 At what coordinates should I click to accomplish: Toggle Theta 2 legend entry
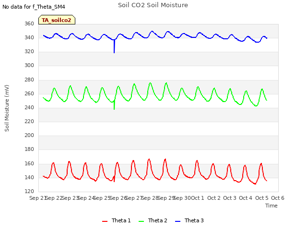[153, 220]
